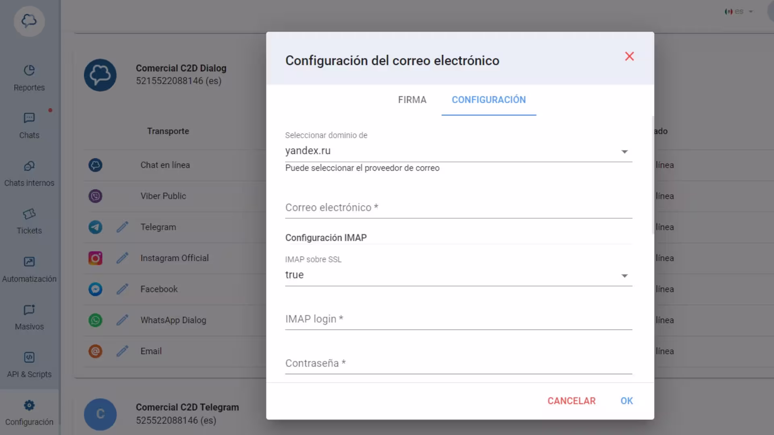The image size is (774, 435).
Task: Click the Configuración IMAP section heading
Action: pos(326,238)
